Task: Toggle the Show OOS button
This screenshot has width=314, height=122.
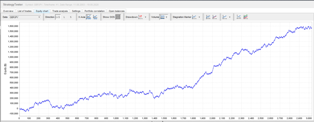Action: (118, 17)
